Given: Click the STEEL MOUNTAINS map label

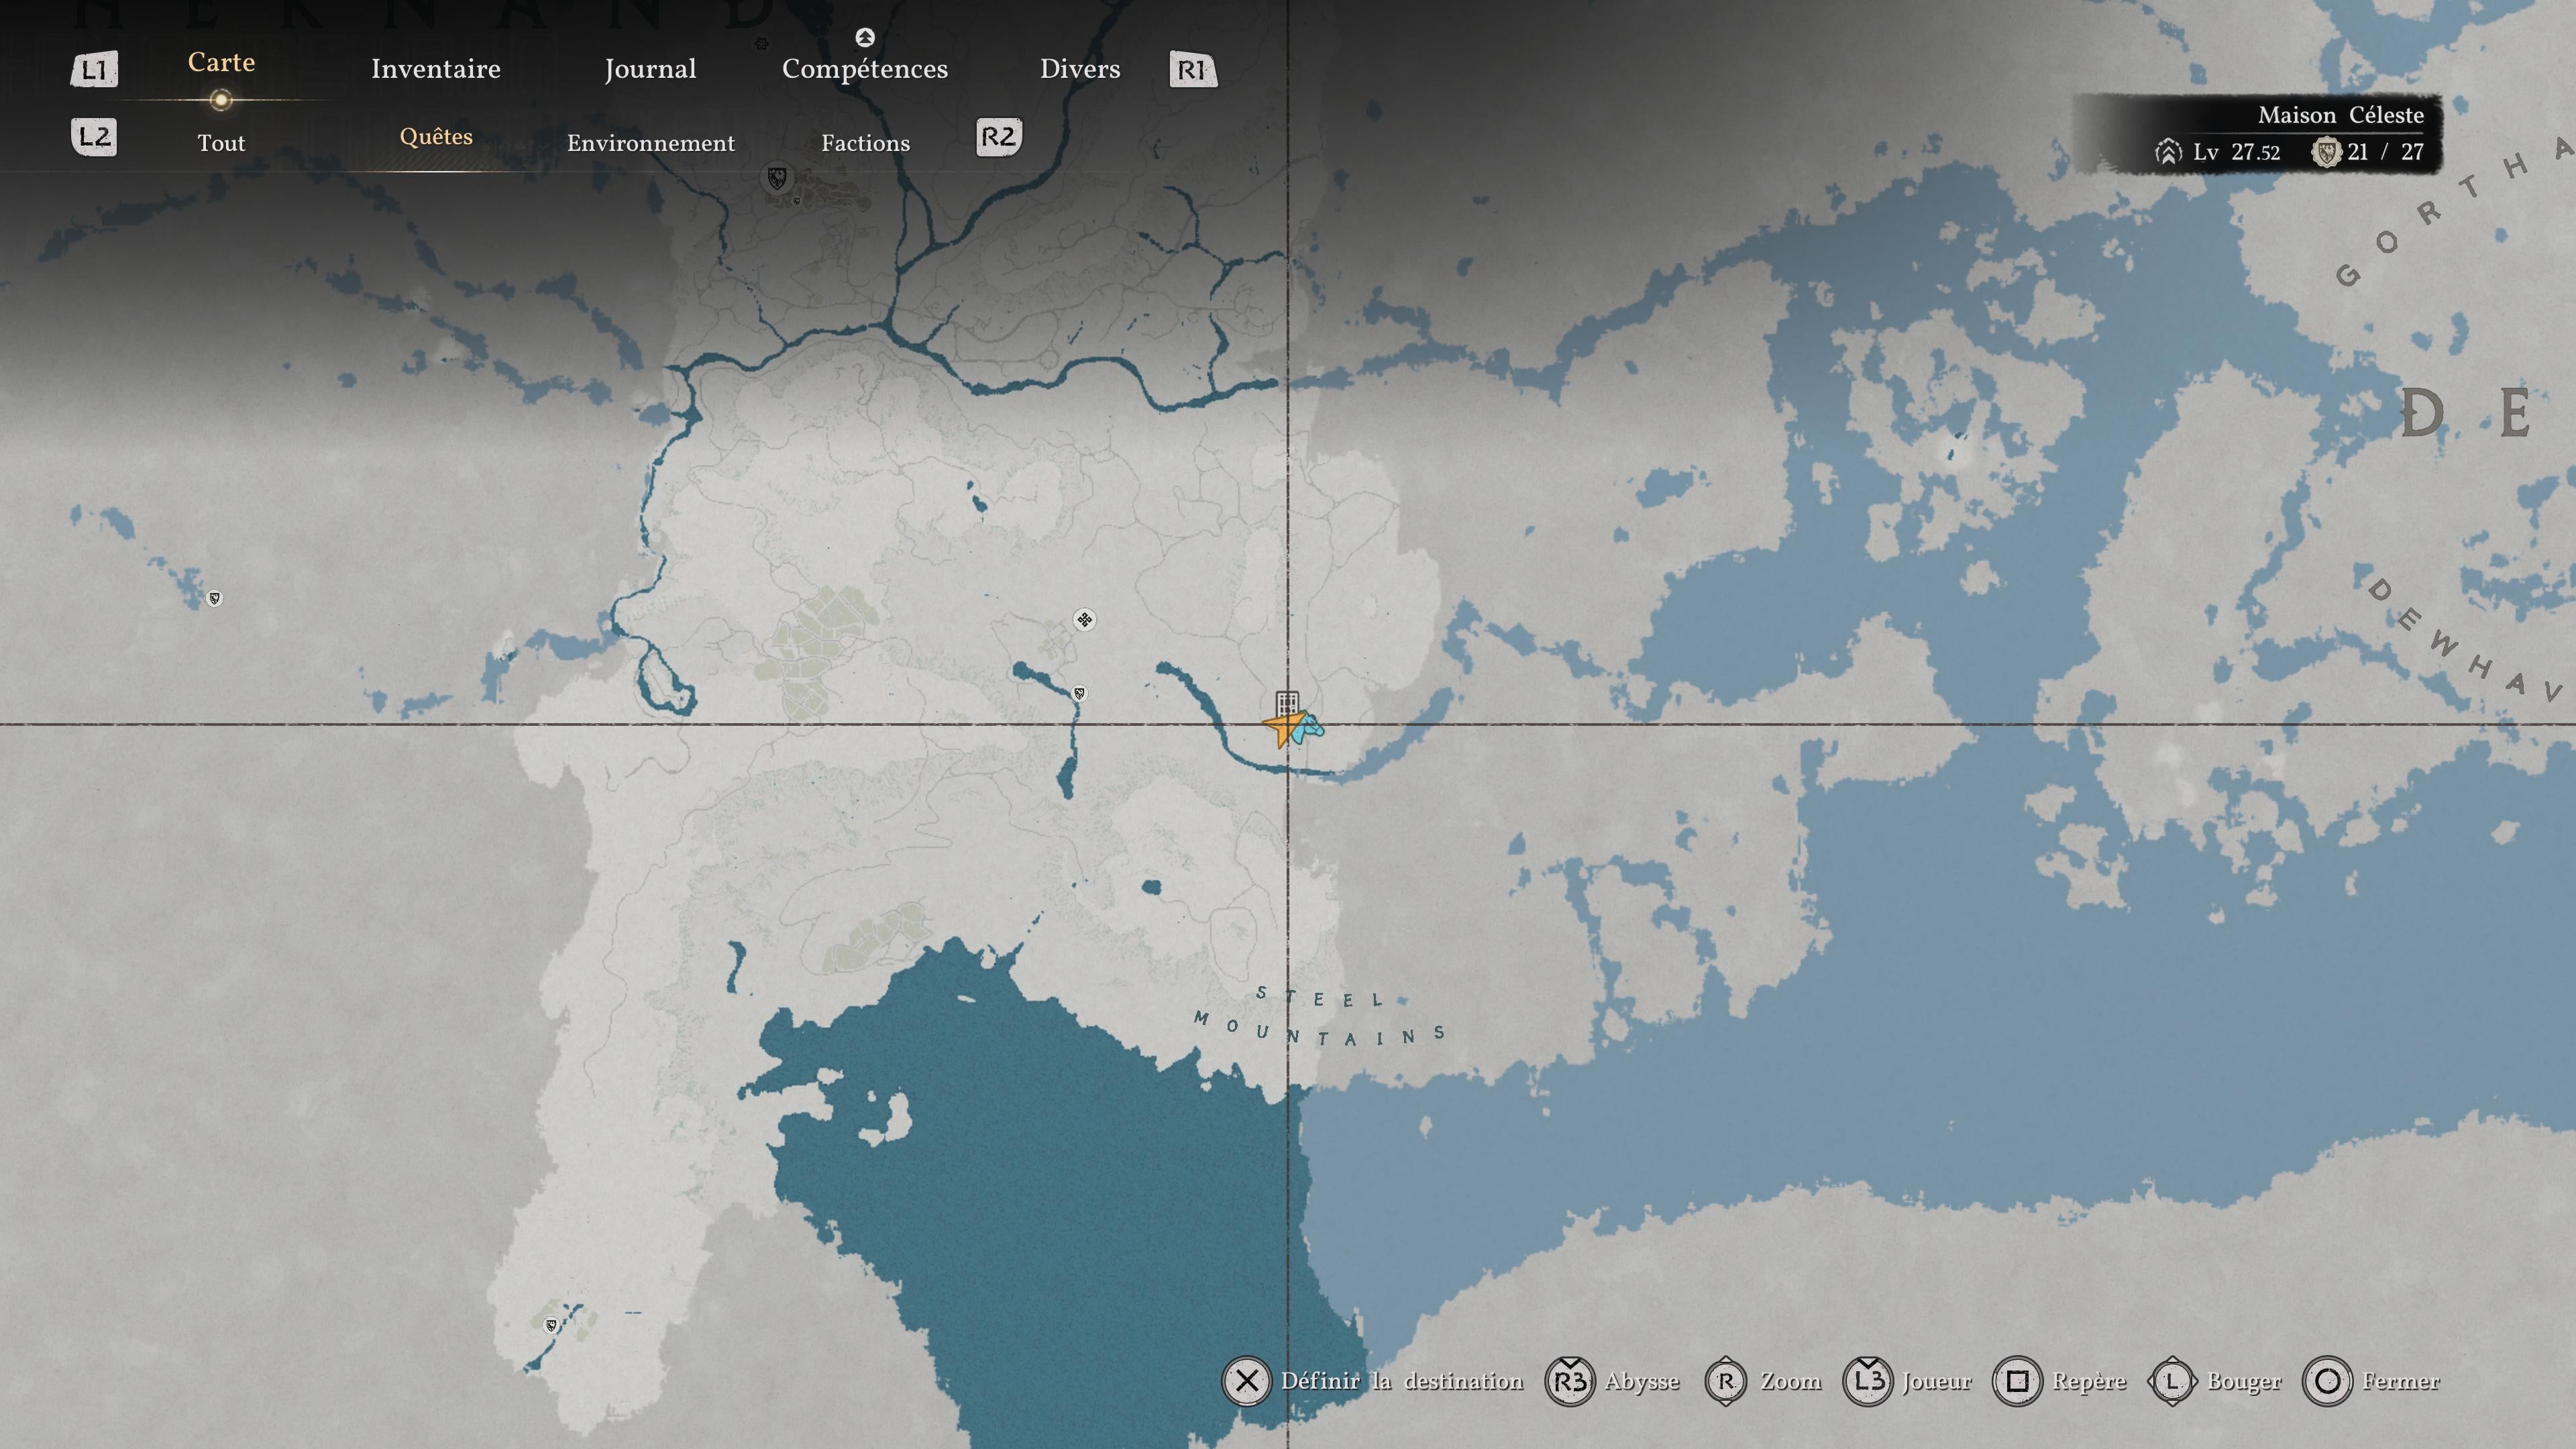Looking at the screenshot, I should [1319, 1016].
